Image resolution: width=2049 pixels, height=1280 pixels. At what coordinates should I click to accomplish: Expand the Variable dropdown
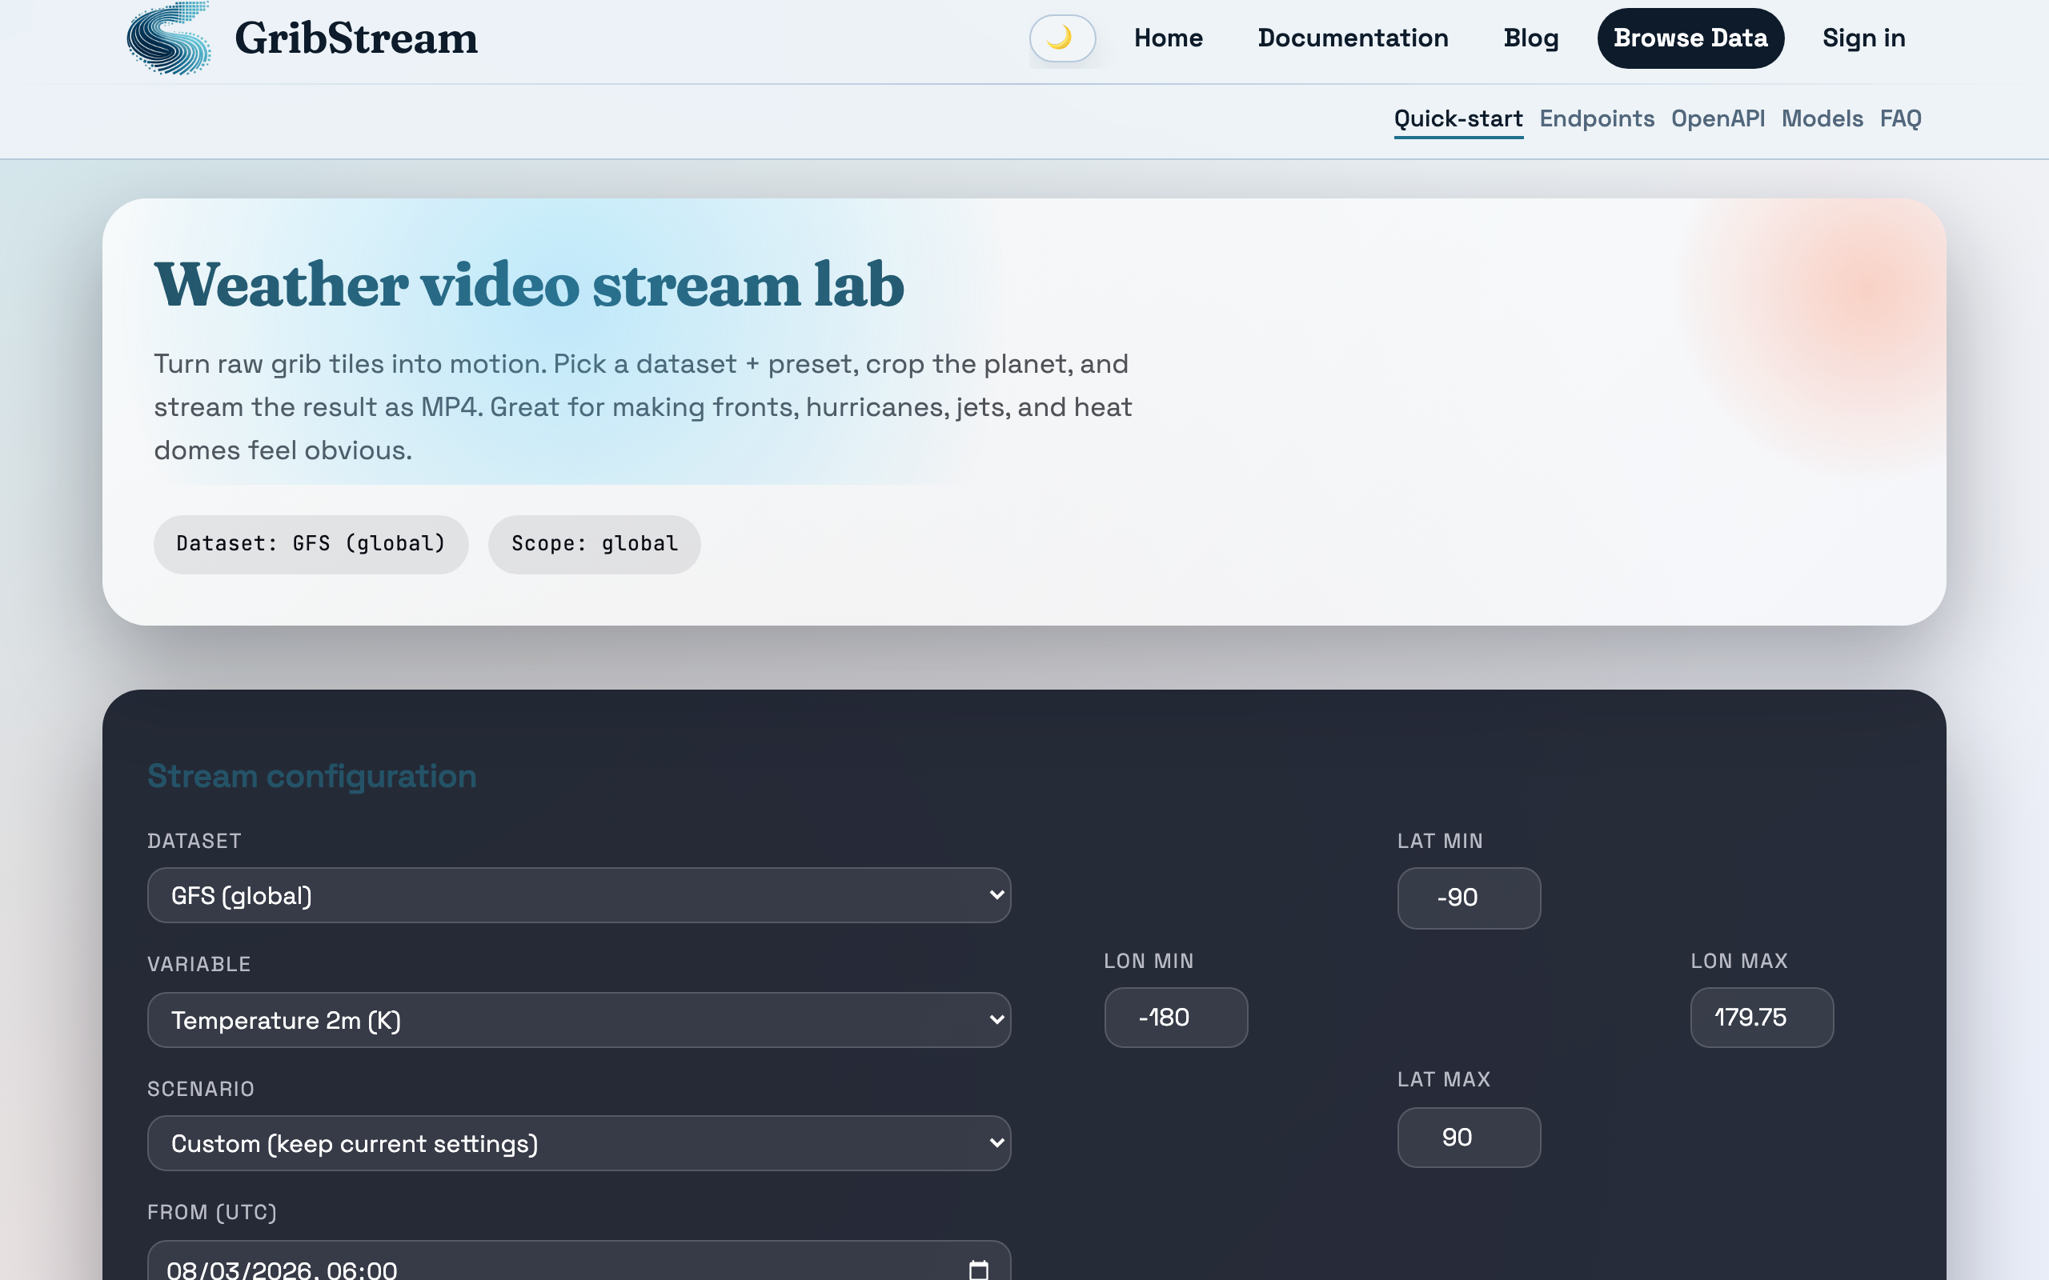(x=579, y=1019)
